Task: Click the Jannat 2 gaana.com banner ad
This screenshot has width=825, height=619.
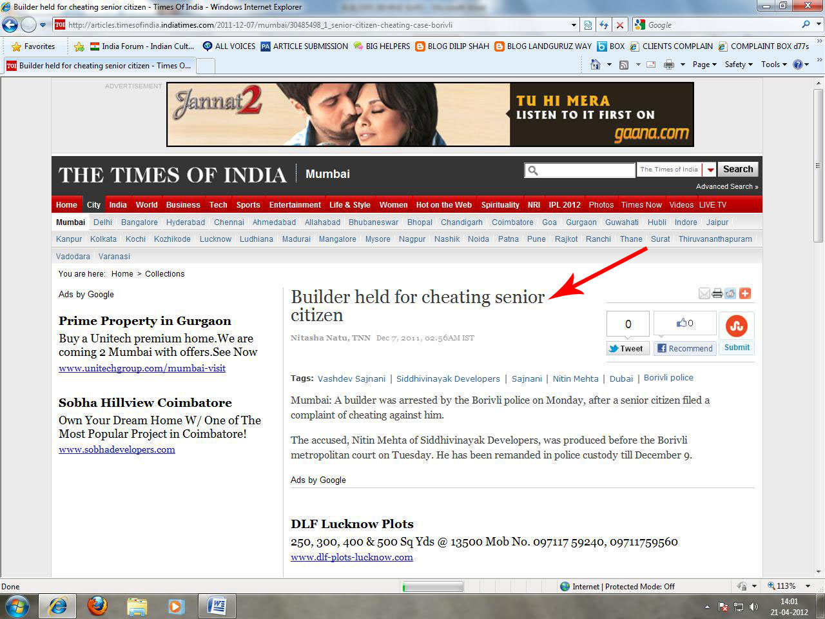Action: pos(430,114)
